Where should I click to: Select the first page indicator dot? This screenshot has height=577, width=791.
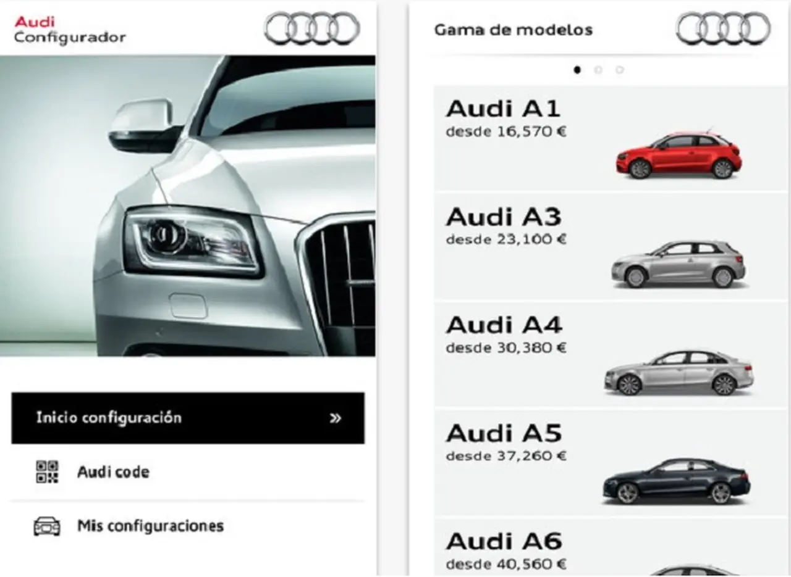pyautogui.click(x=577, y=70)
